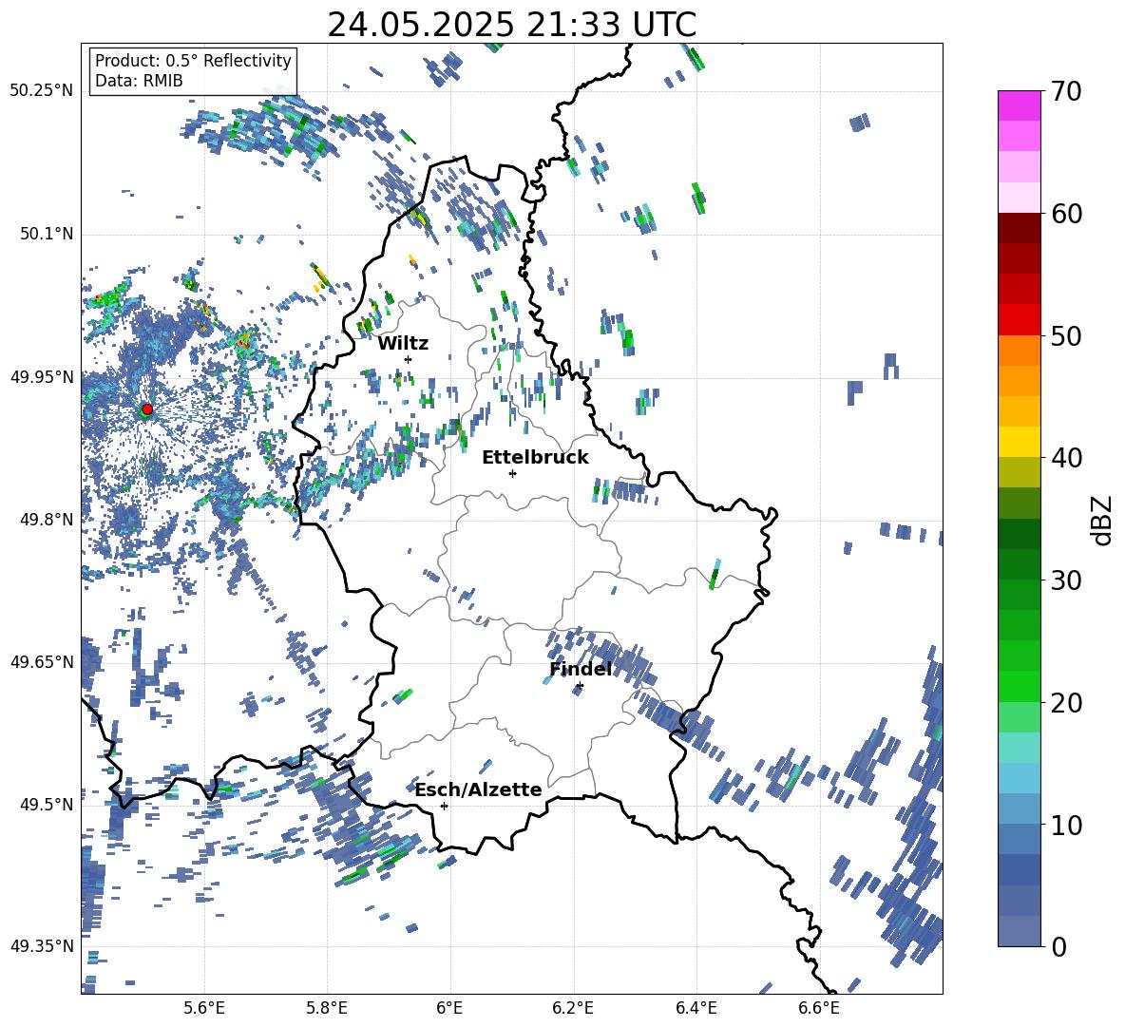Click the 6°E longitude label
This screenshot has width=1125, height=1027.
(449, 1009)
